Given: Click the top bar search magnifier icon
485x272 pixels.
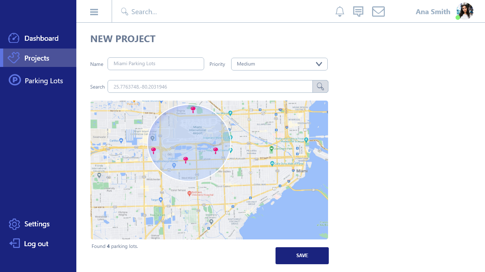Looking at the screenshot, I should (125, 12).
